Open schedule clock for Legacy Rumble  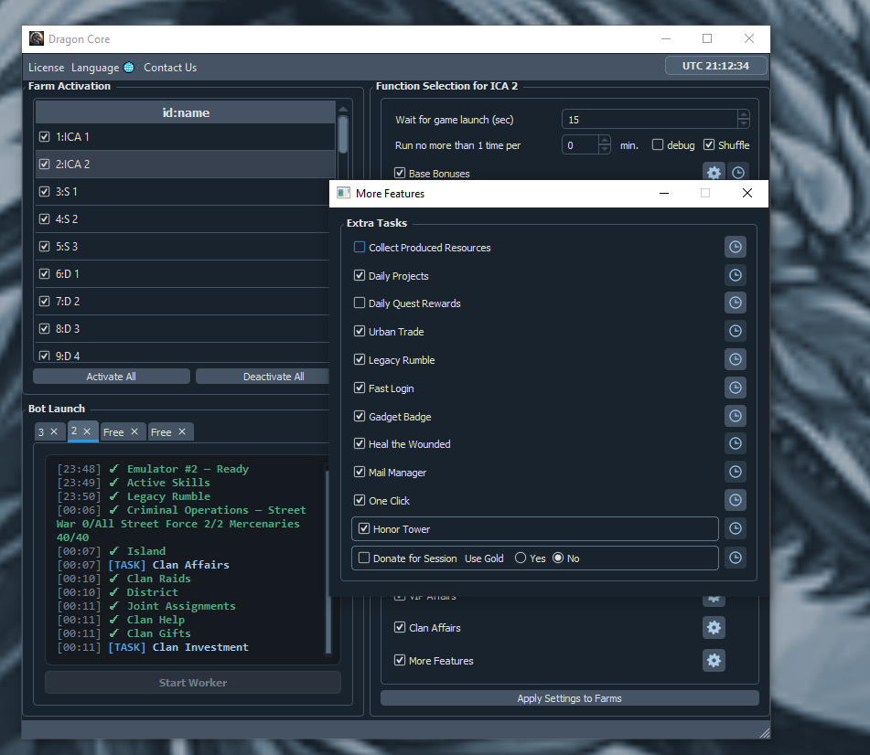[736, 360]
